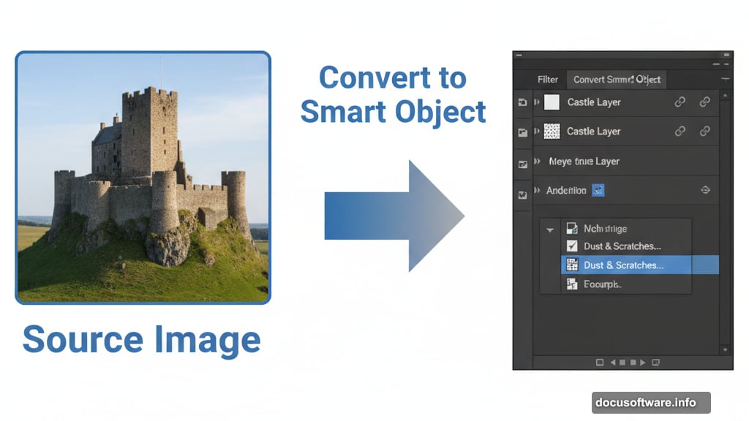Image resolution: width=749 pixels, height=421 pixels.
Task: Uncheck the Dust & Scratches filter checkbox
Action: [x=572, y=246]
